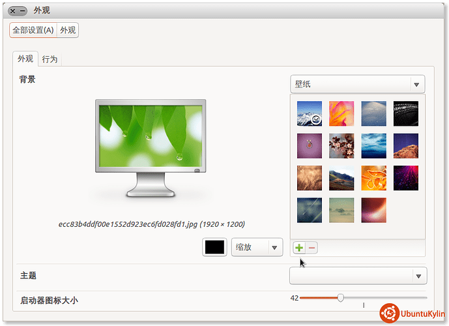Click the 外观 breadcrumb button
Image resolution: width=449 pixels, height=326 pixels.
[x=68, y=30]
